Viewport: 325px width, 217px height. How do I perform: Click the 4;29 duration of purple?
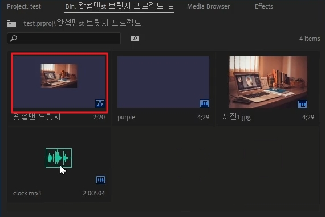tap(203, 117)
